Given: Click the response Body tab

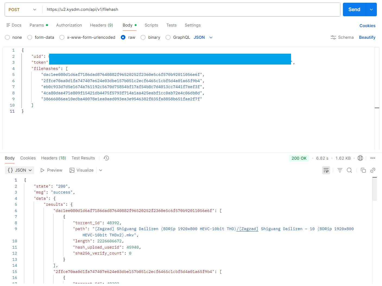Looking at the screenshot, I should 10,158.
